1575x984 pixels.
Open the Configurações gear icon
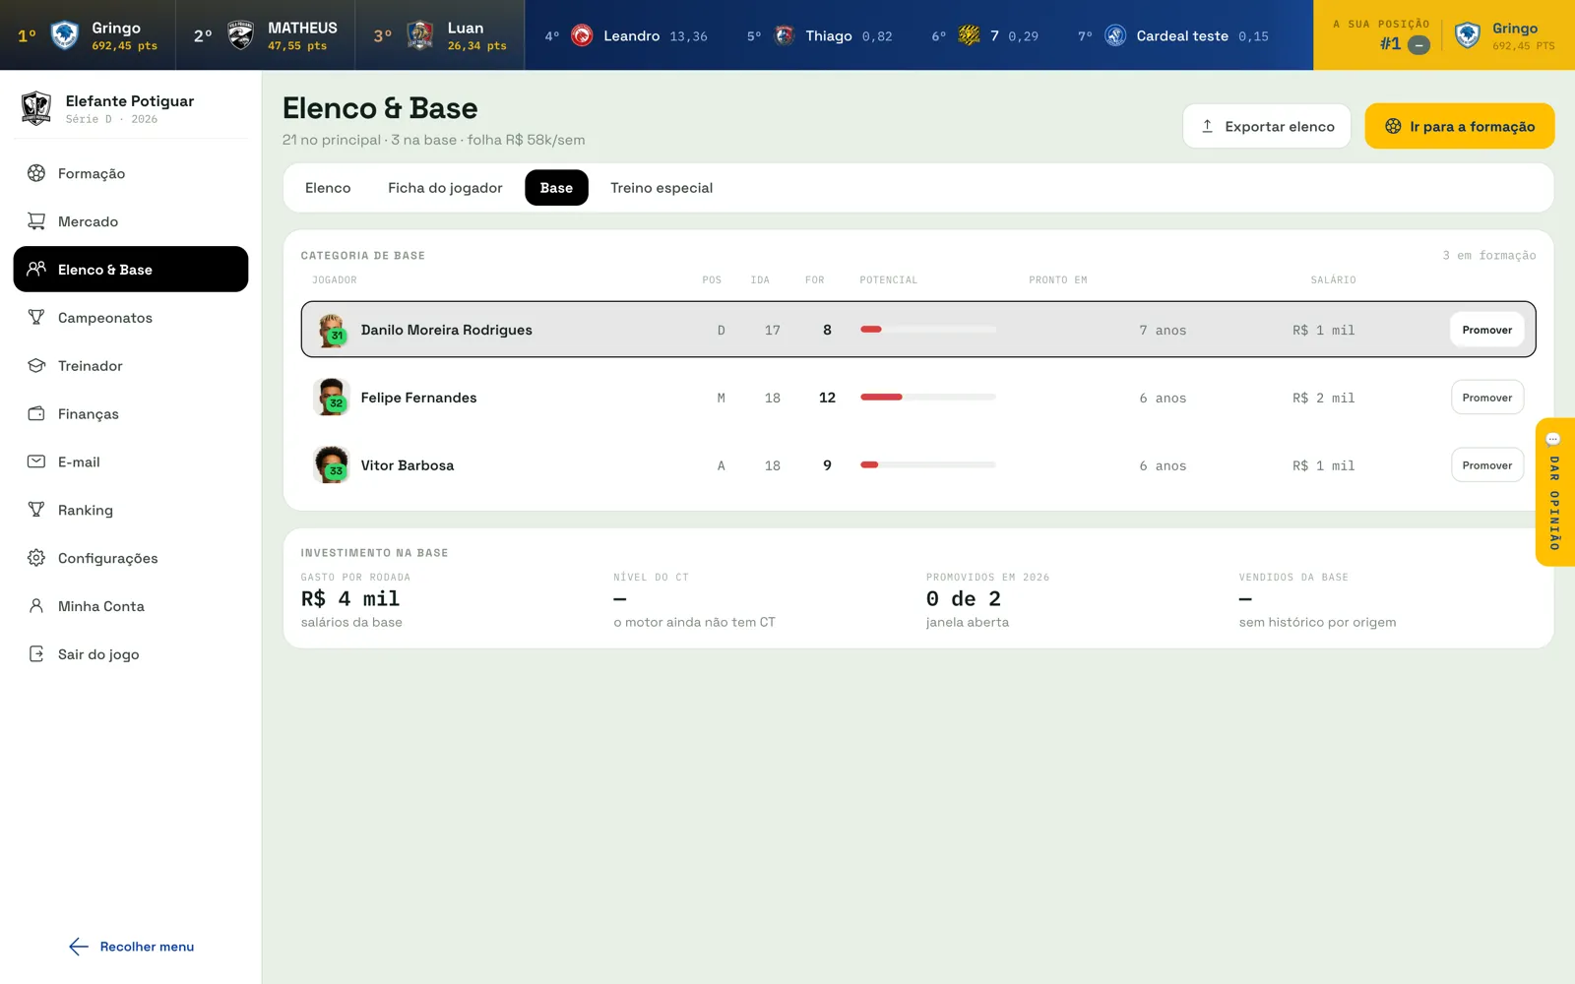(36, 558)
